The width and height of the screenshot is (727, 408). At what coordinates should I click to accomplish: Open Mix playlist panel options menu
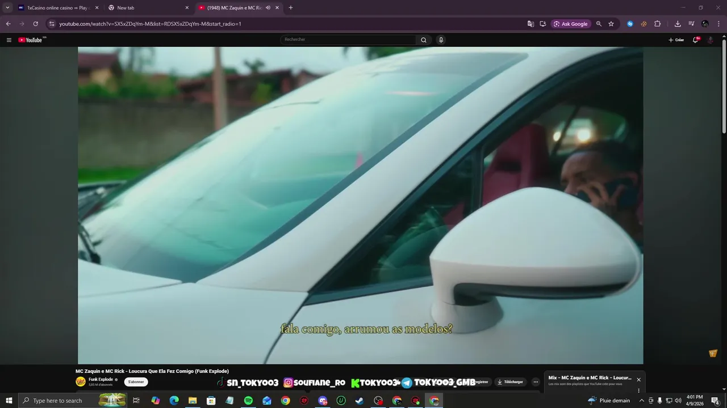click(x=638, y=390)
